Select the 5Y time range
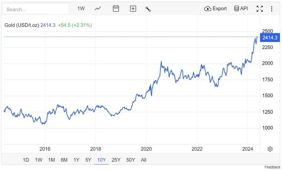Viewport: 282px width, 171px height. point(88,160)
